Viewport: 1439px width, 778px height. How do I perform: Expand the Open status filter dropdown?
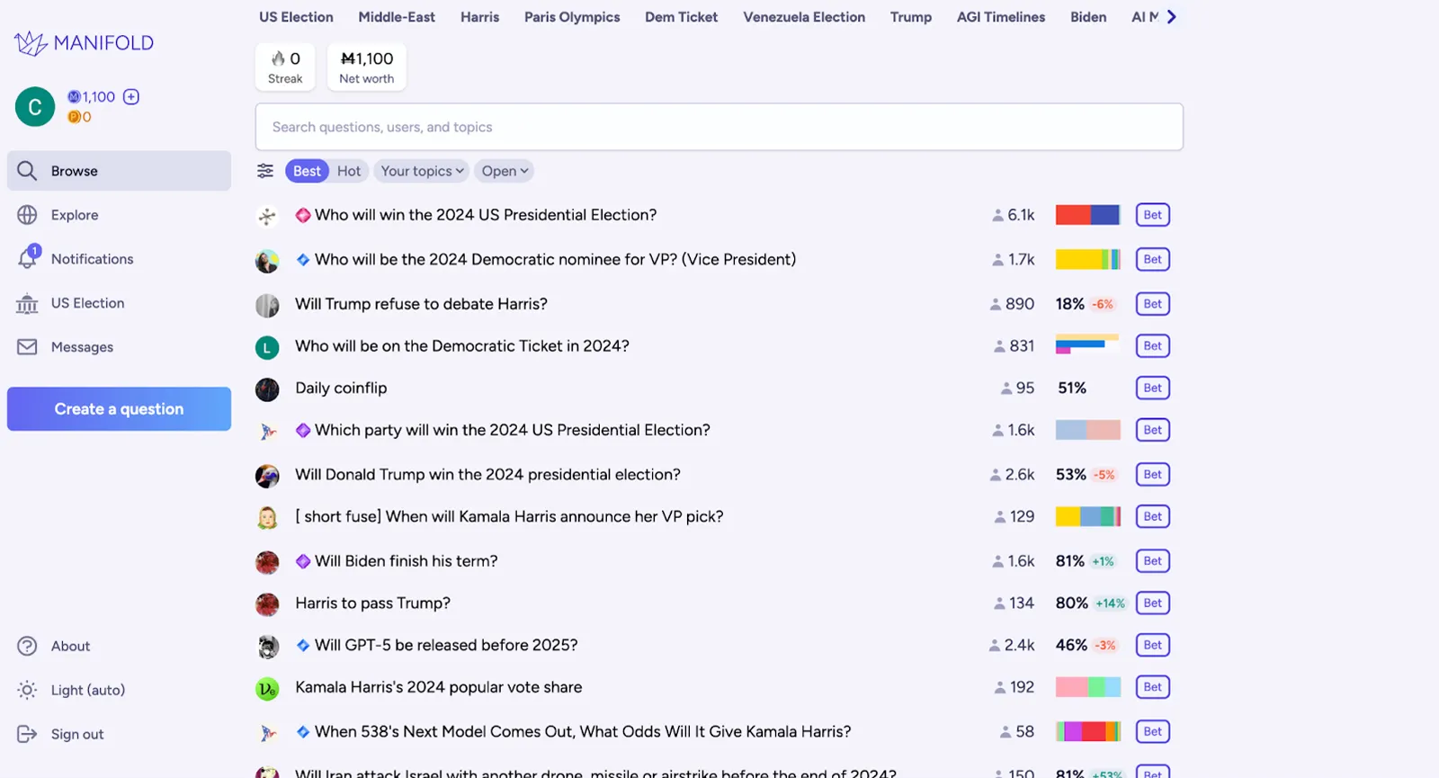point(505,171)
